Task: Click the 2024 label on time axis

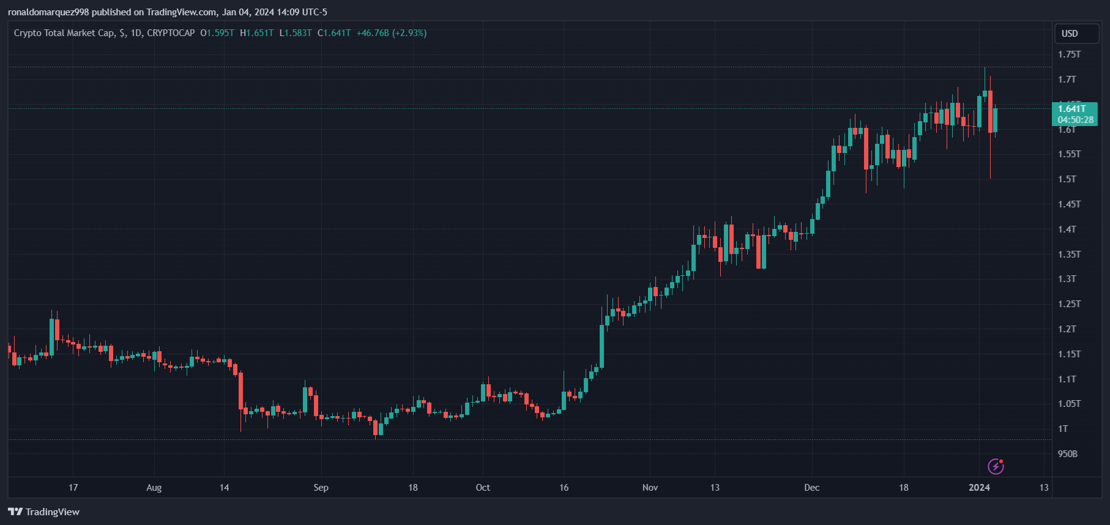Action: point(979,488)
